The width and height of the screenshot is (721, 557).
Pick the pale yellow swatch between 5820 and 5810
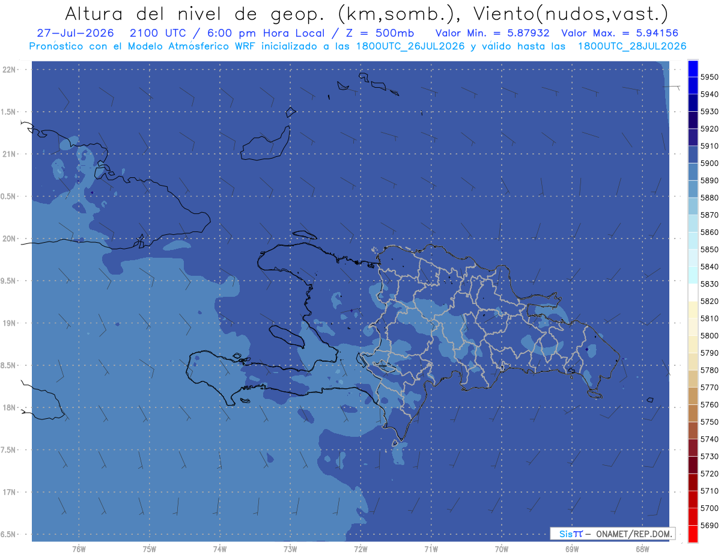(x=693, y=309)
